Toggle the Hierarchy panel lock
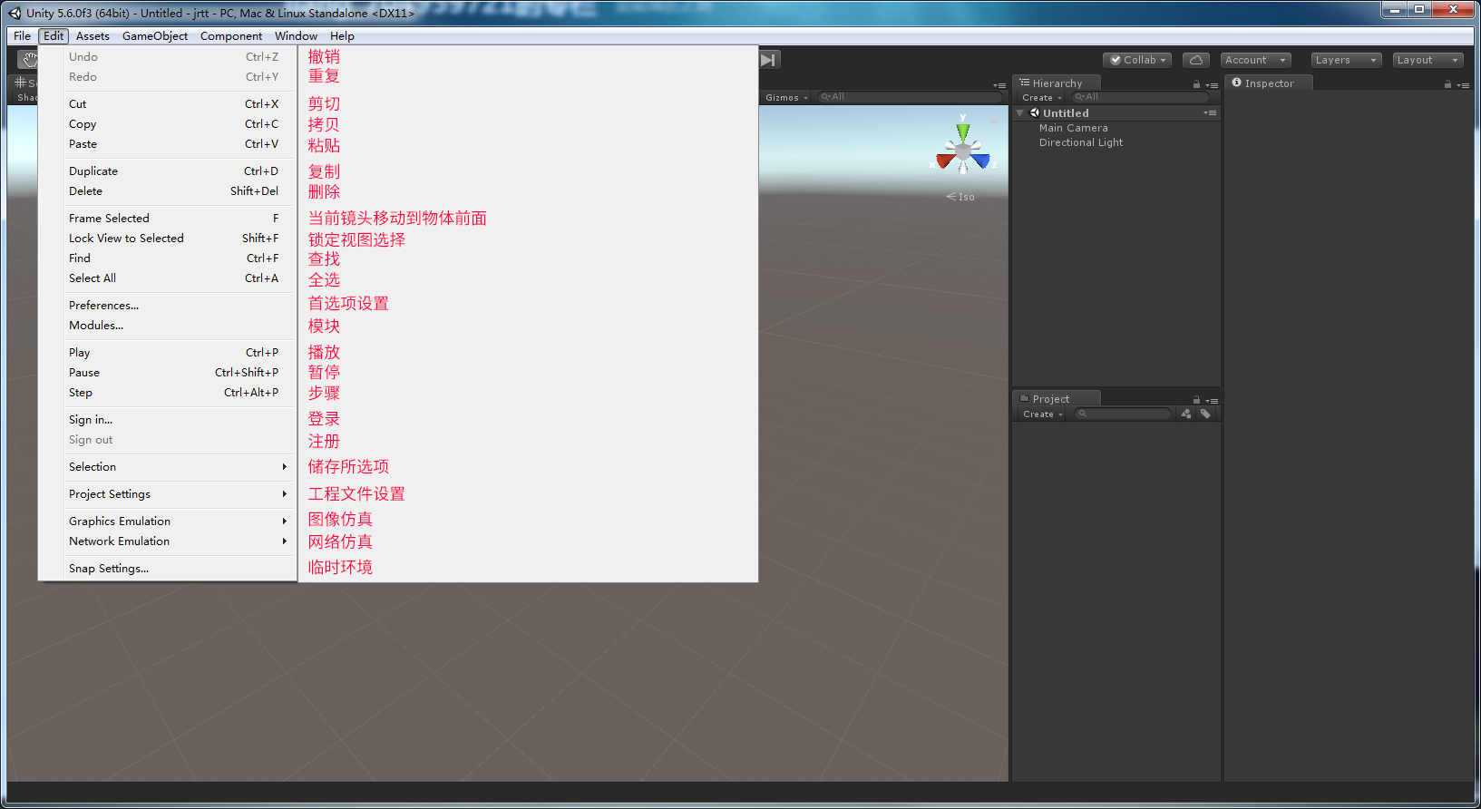 click(1196, 84)
